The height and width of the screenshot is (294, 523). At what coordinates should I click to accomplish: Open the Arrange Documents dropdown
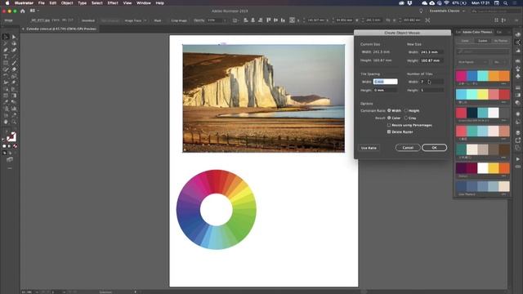pyautogui.click(x=34, y=11)
